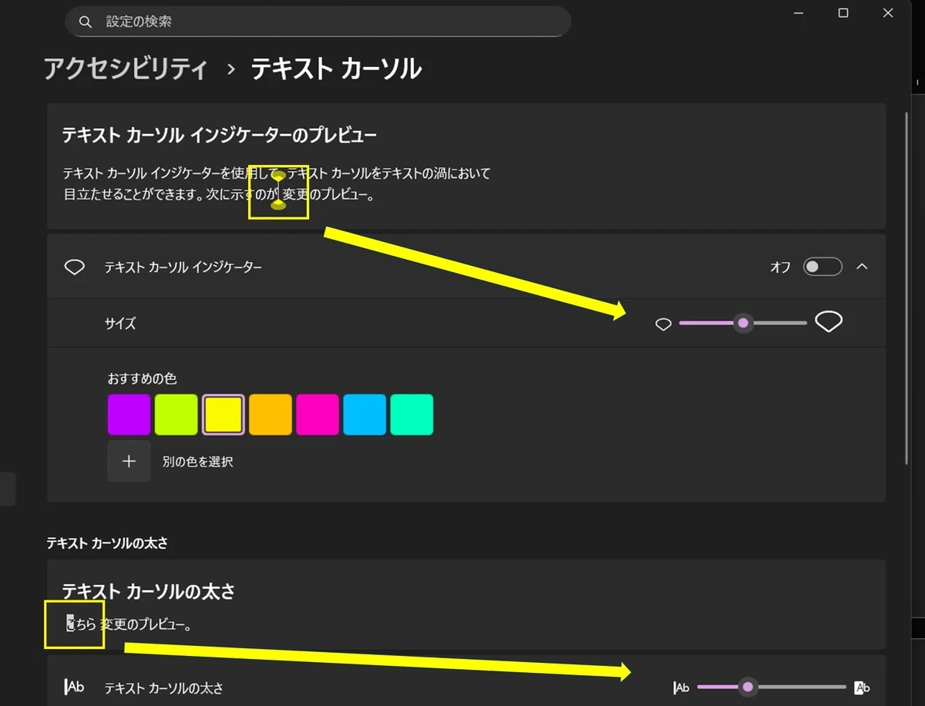This screenshot has height=706, width=925.
Task: Focus the 設定の検索 search field
Action: click(x=318, y=22)
